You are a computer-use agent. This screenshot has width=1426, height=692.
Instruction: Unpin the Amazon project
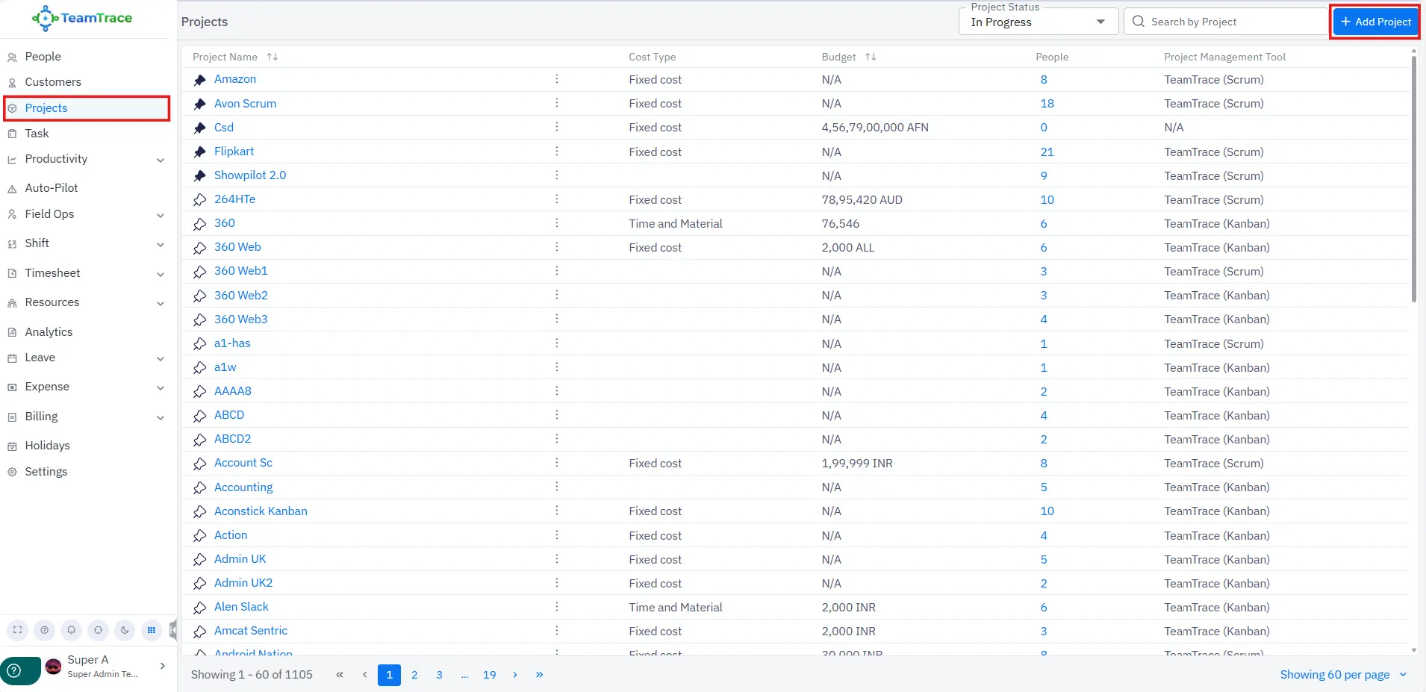coord(199,80)
